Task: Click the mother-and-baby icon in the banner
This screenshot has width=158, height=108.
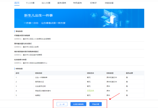Action: 94,15
